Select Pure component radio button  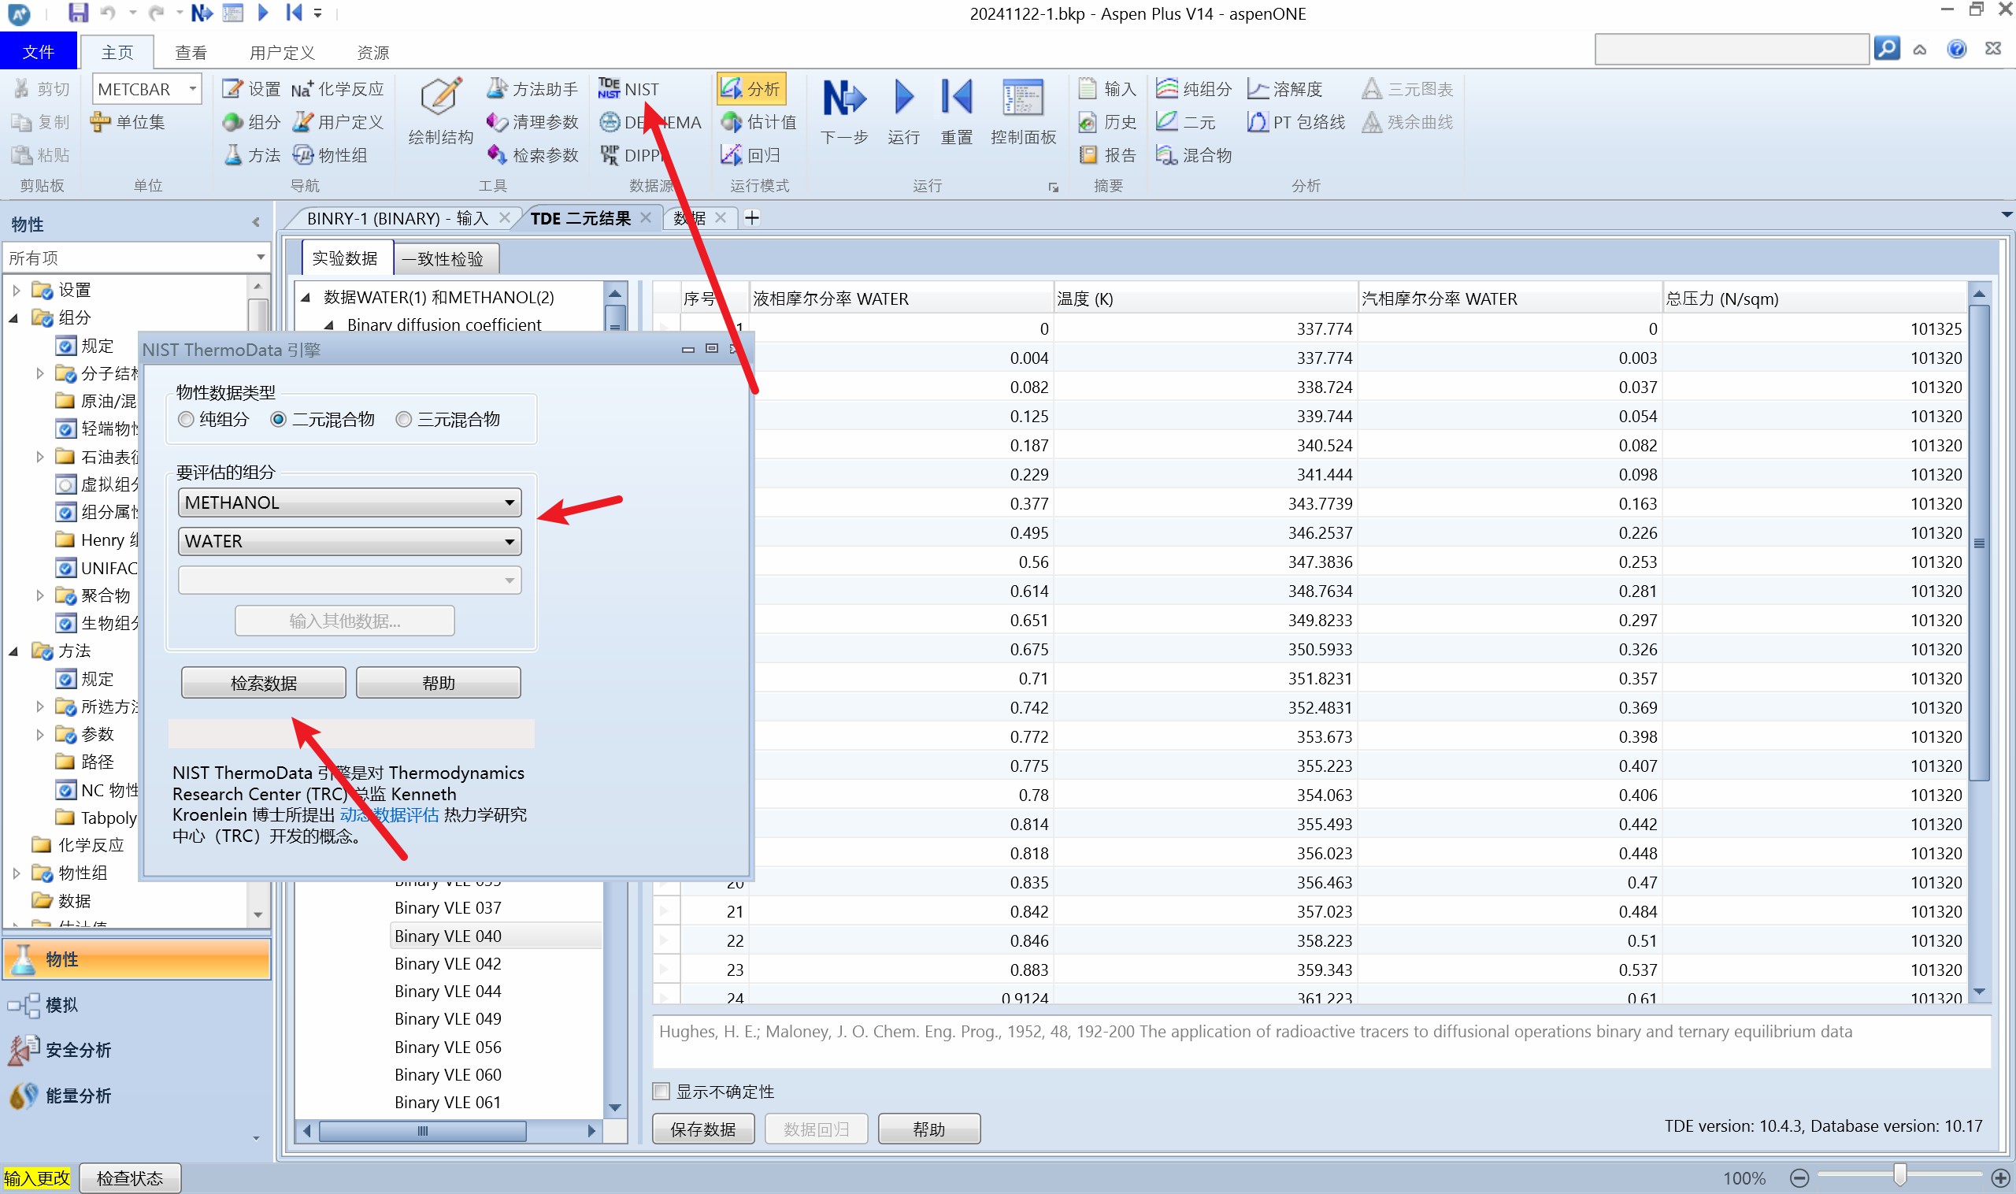(x=186, y=419)
